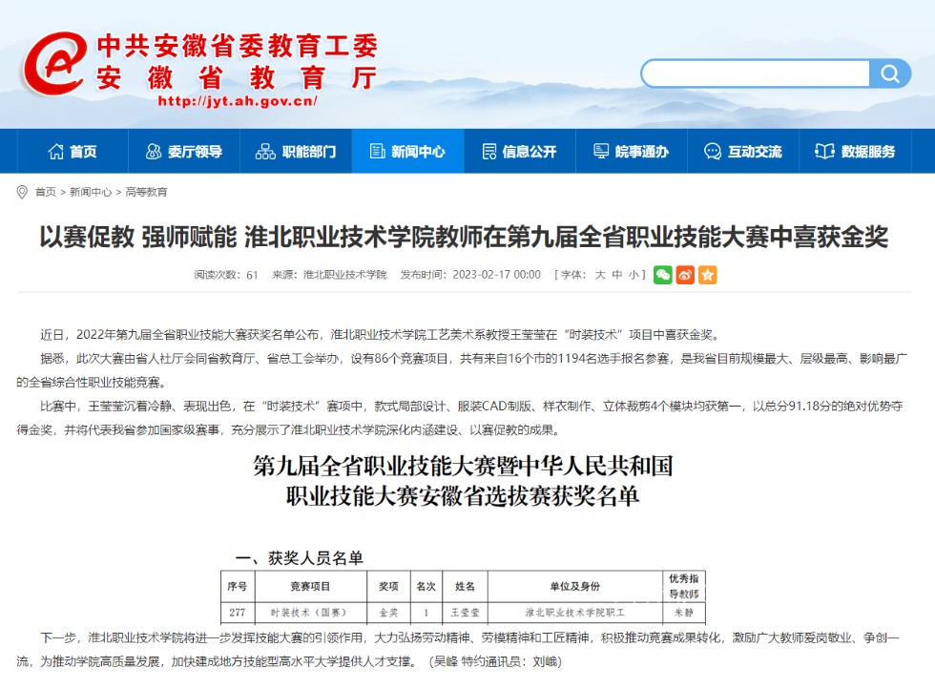
Task: Open the 互动交流 navigation menu
Action: [743, 152]
